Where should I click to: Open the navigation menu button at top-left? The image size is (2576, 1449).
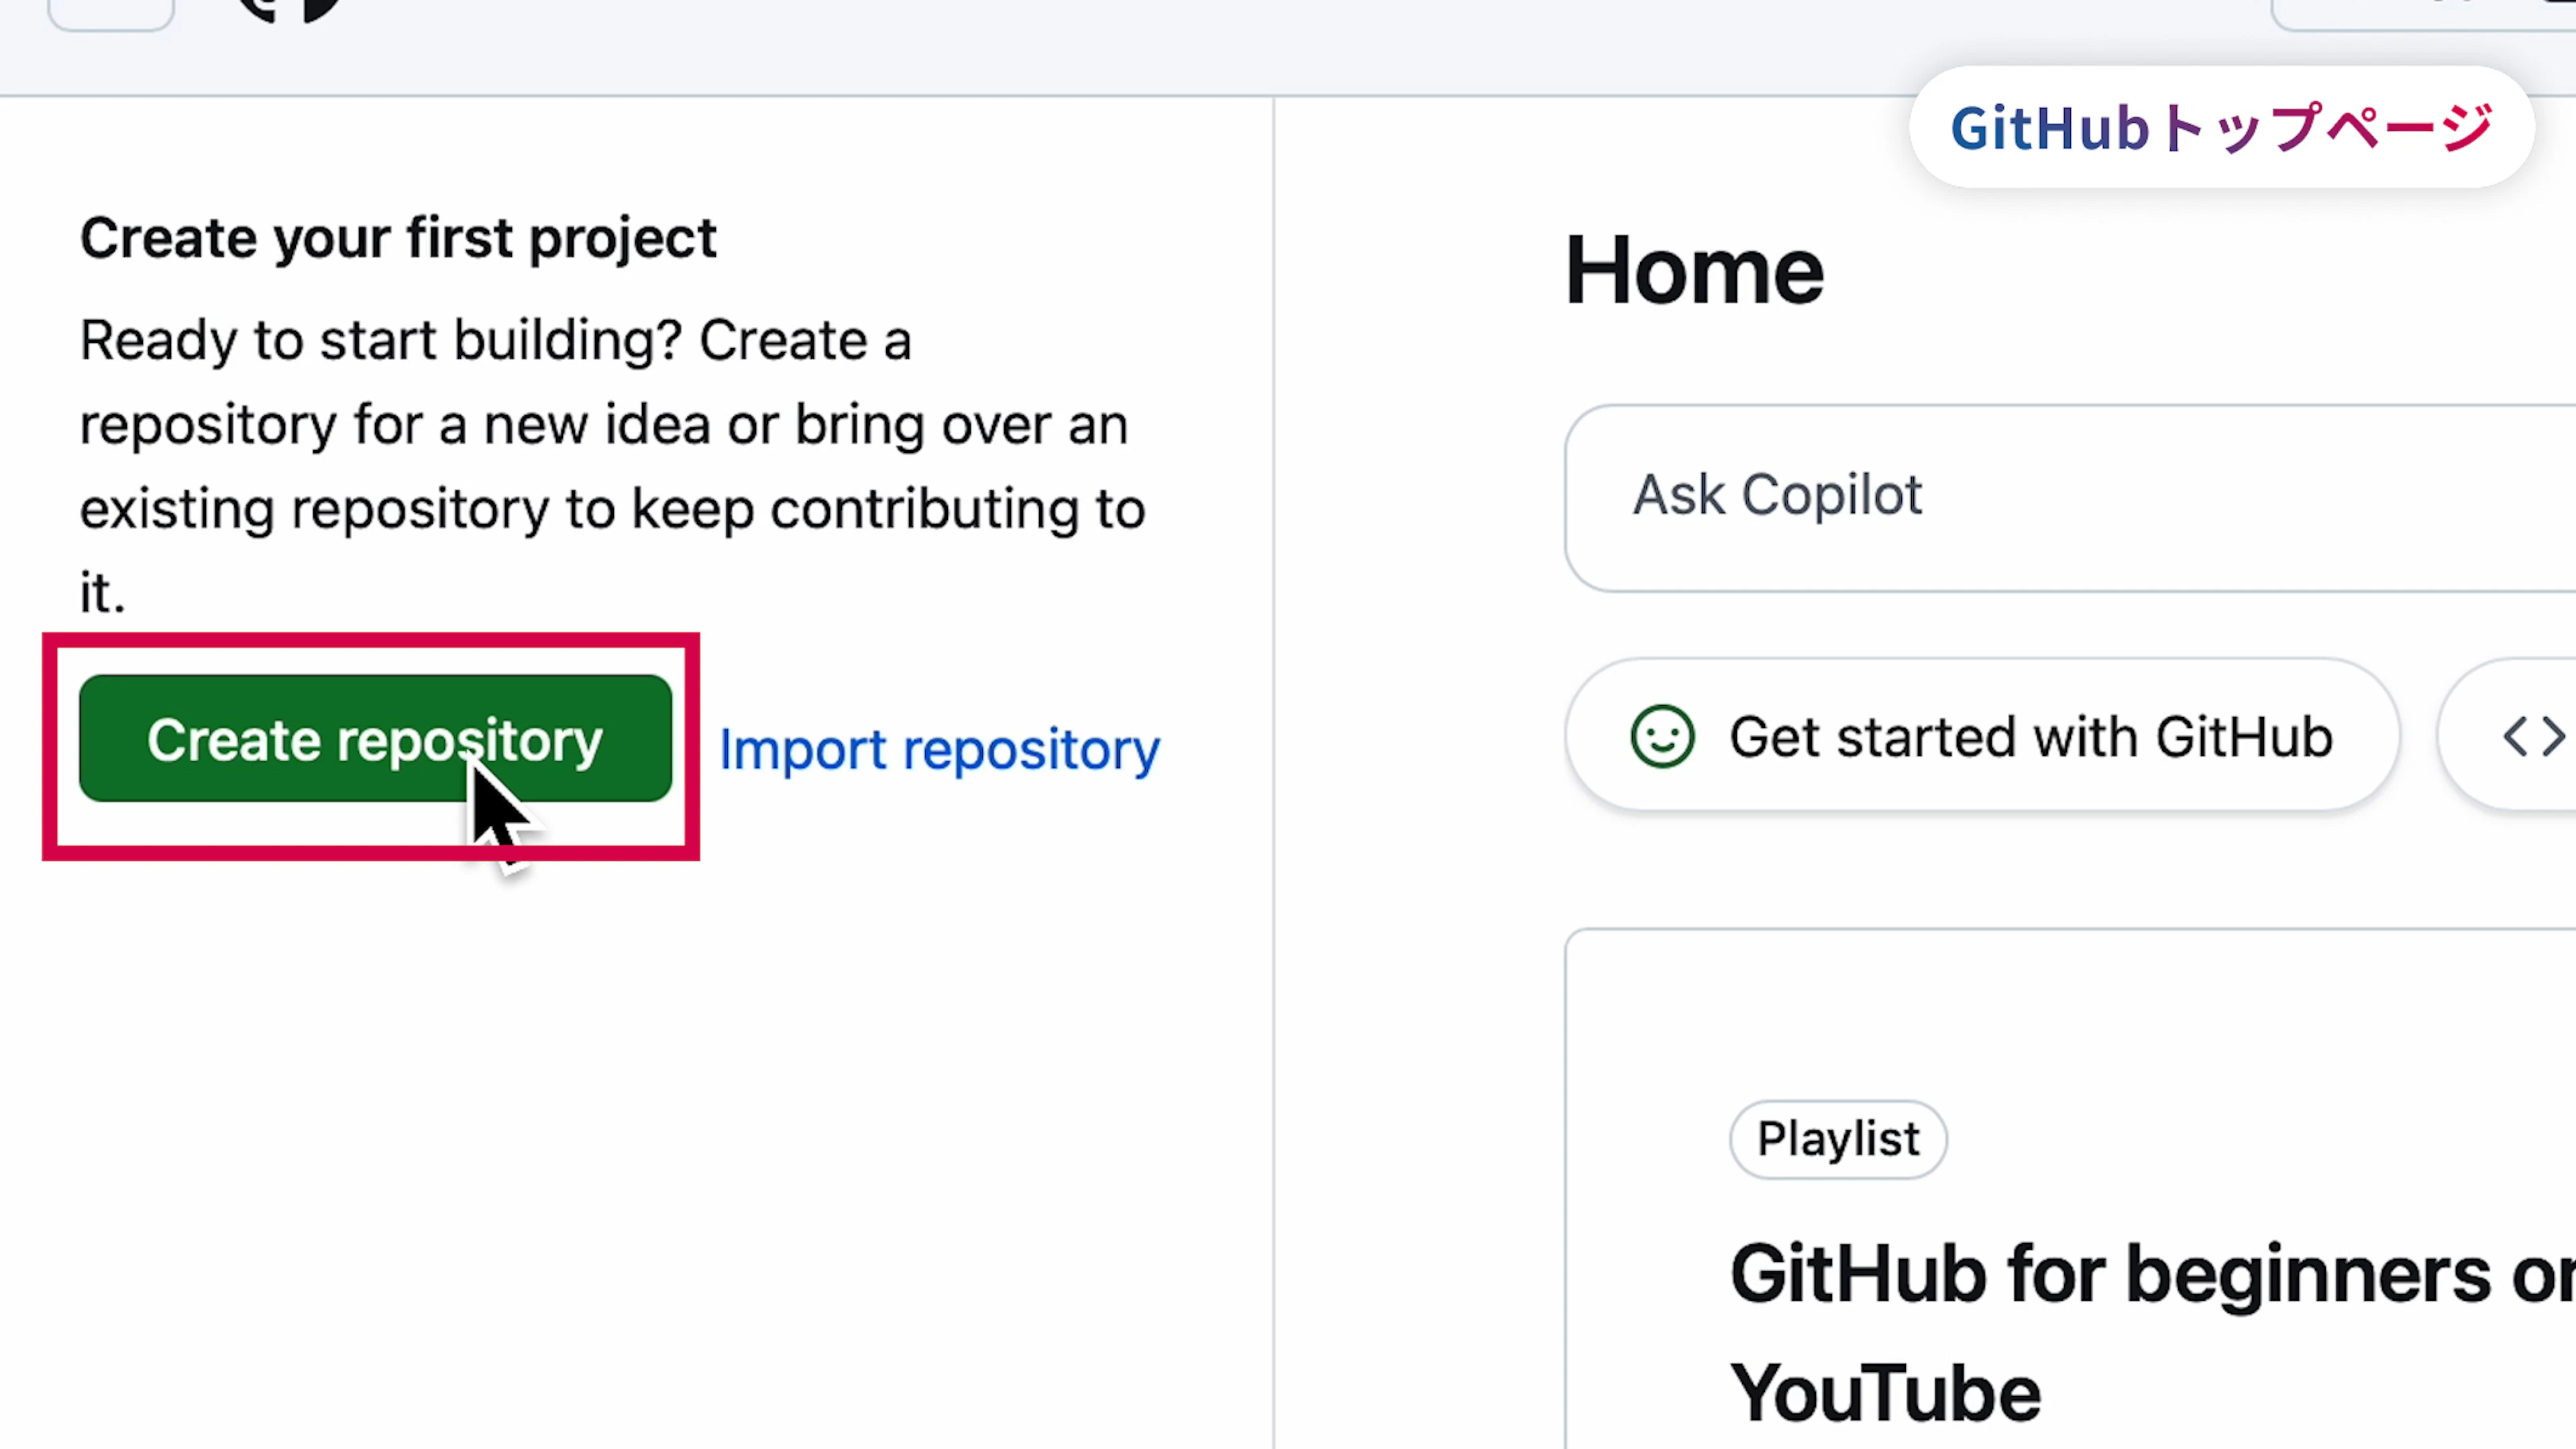tap(111, 12)
